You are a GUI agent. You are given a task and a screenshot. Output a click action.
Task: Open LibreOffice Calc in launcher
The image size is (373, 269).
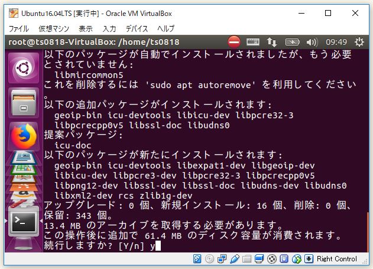click(24, 169)
